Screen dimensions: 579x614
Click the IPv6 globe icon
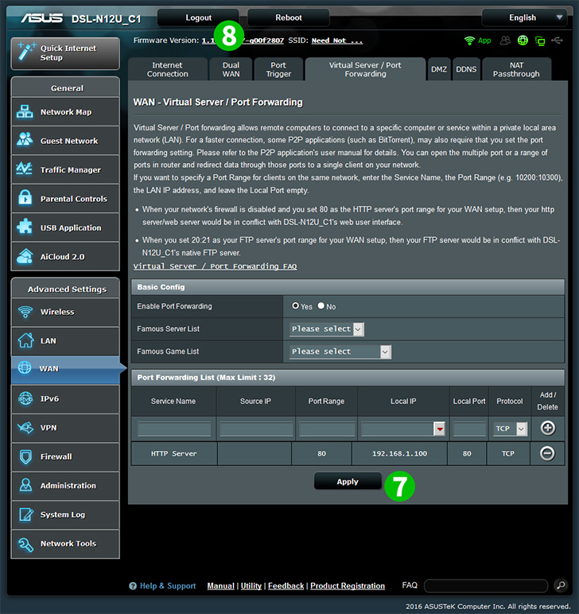[25, 398]
